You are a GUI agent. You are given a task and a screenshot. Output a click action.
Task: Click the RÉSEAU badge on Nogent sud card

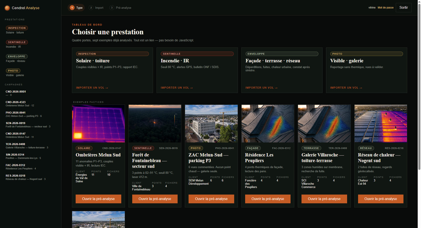(x=366, y=148)
